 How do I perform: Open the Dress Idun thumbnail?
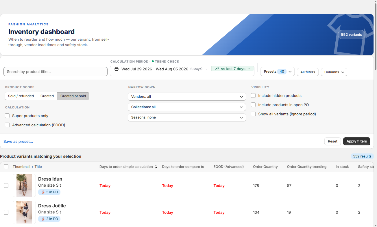(x=24, y=185)
